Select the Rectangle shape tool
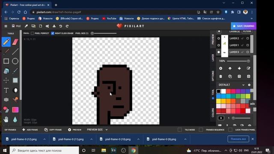This screenshot has width=274, height=154. click(x=6, y=61)
